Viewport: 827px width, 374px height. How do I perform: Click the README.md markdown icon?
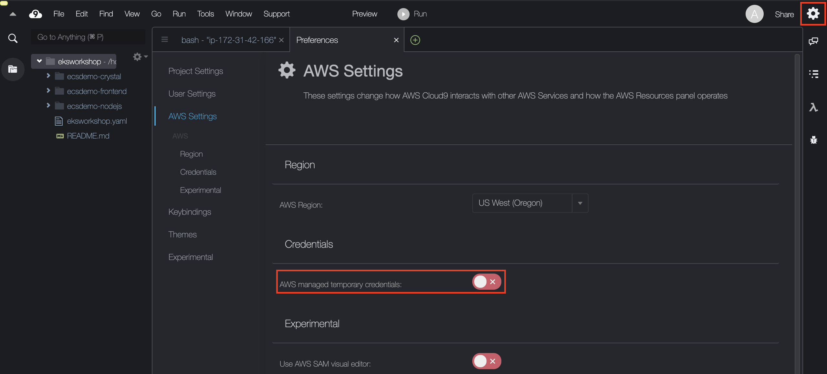[60, 136]
